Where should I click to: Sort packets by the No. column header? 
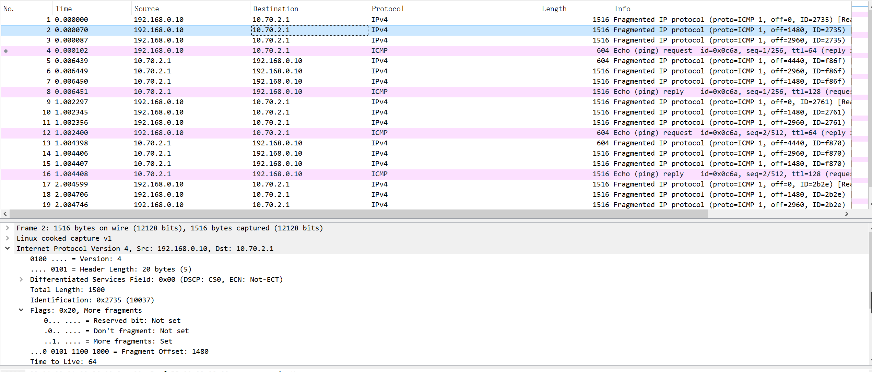[x=26, y=9]
